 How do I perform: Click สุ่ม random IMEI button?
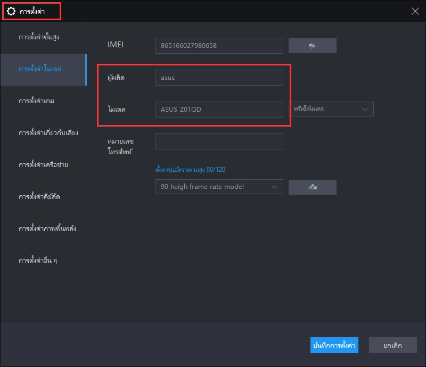(x=313, y=46)
